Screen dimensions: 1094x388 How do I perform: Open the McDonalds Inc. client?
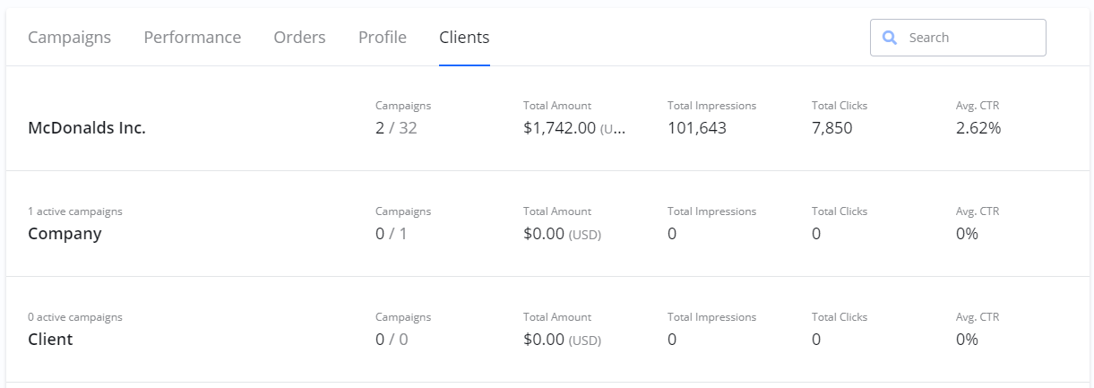click(x=87, y=128)
